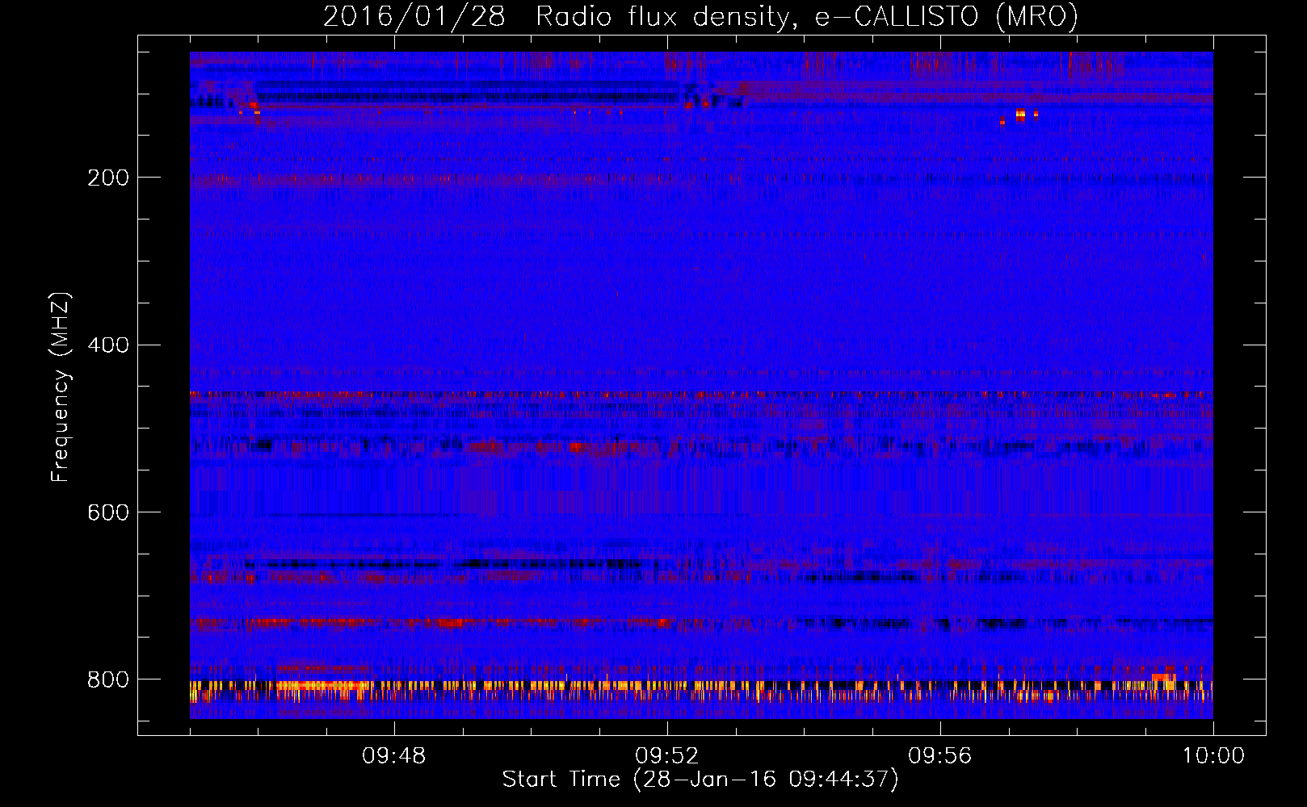Click the 'Start Time (28-Jan-16 09:44:37)' x-axis label
The image size is (1307, 807).
700,780
